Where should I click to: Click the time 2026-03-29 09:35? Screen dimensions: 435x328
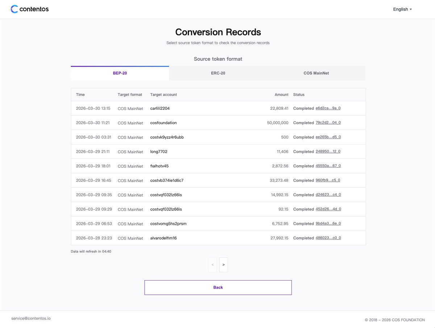(94, 195)
